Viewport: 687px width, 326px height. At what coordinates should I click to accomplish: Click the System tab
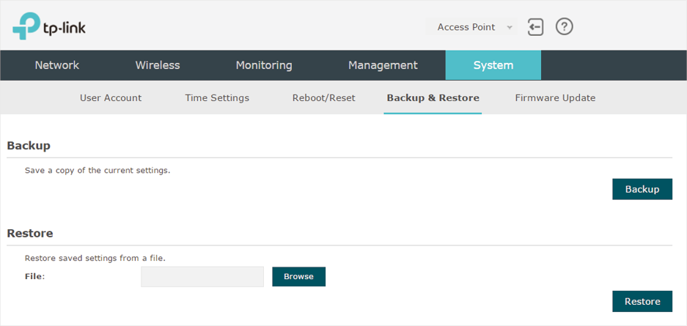click(493, 65)
